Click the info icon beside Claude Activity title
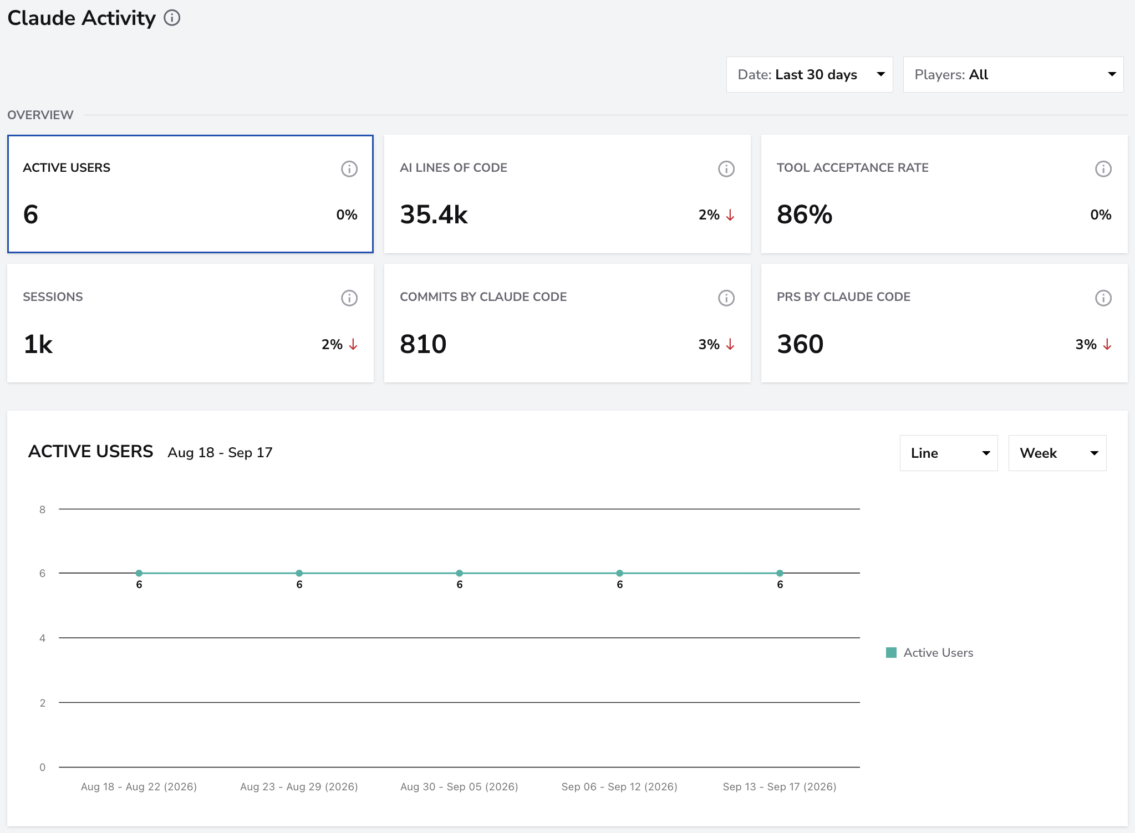Viewport: 1135px width, 833px height. click(172, 18)
